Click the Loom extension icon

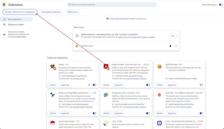(159, 123)
